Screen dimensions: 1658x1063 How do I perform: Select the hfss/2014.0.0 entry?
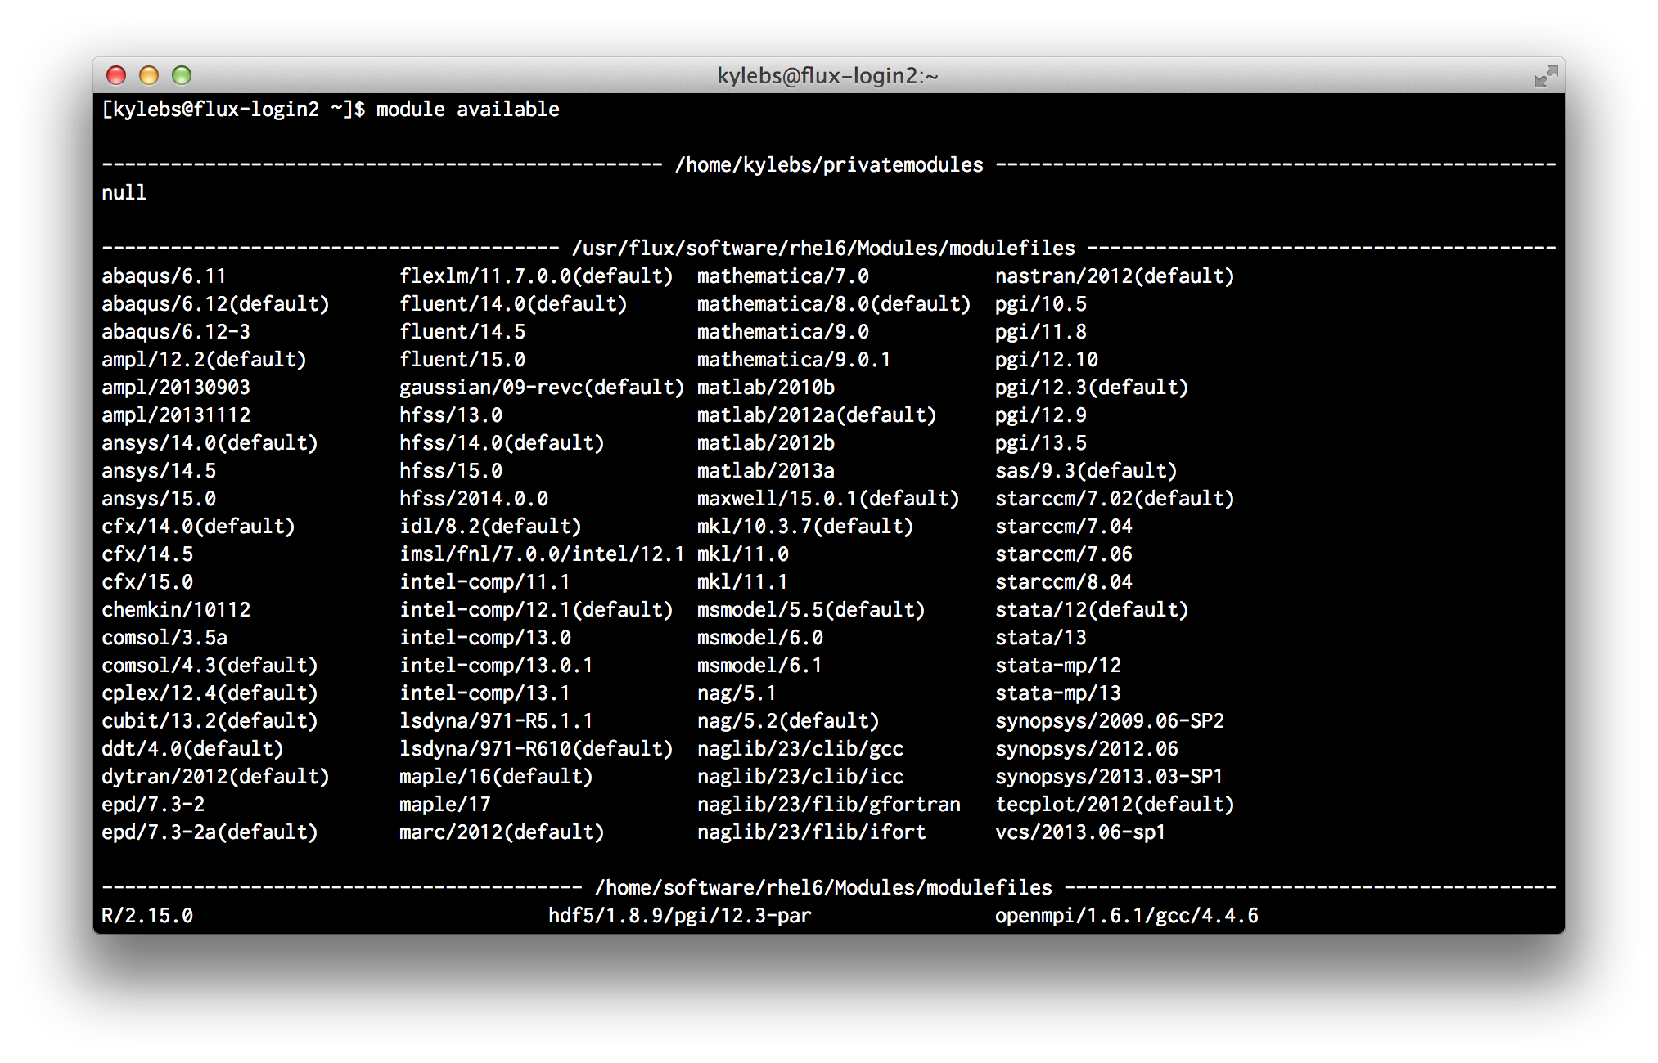[473, 498]
